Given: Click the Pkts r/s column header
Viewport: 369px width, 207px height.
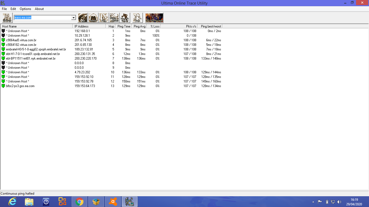Looking at the screenshot, I should click(179, 26).
